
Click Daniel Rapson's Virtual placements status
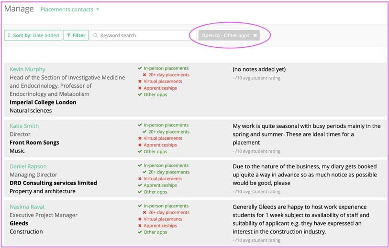click(x=160, y=178)
